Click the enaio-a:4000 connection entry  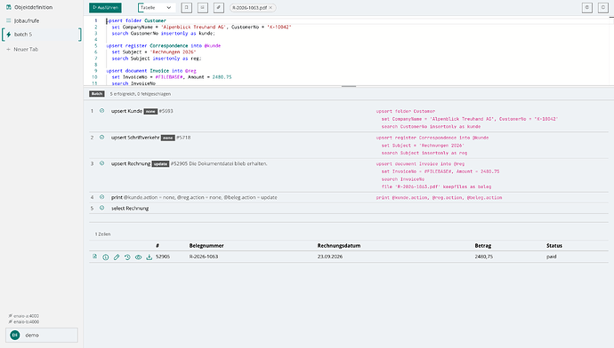[23, 316]
